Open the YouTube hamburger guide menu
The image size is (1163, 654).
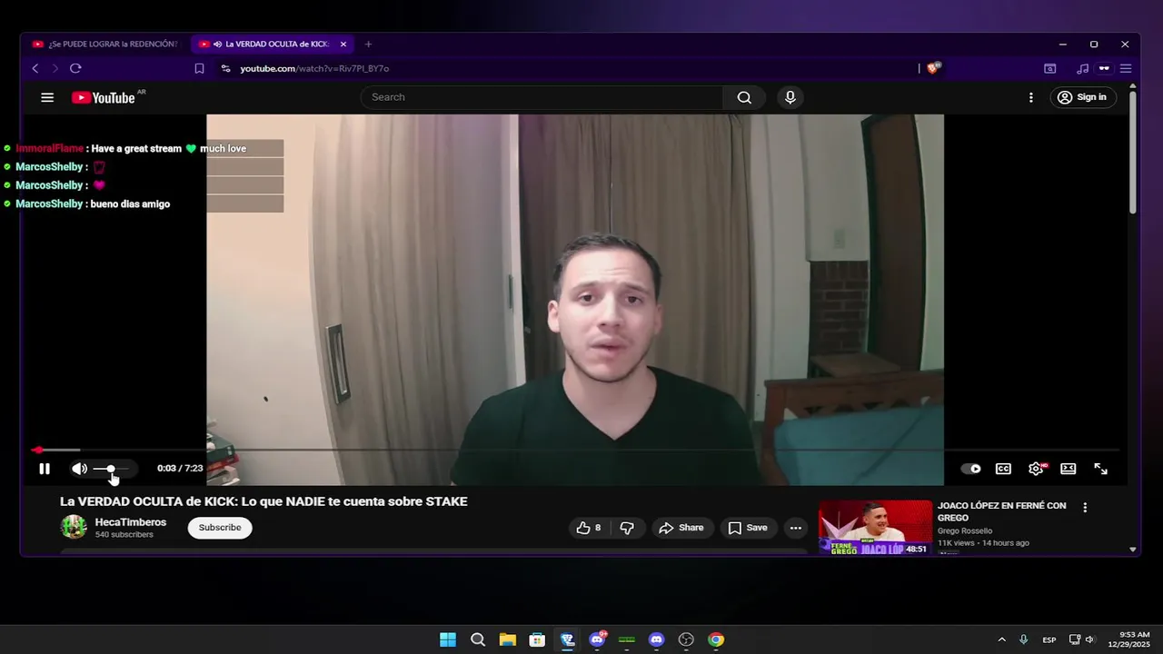pos(47,97)
